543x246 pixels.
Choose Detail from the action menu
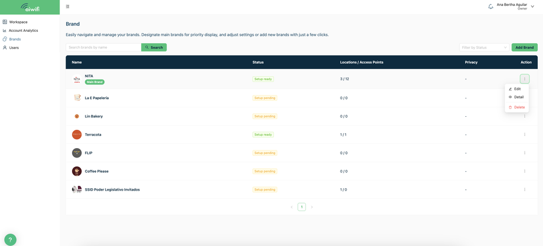pyautogui.click(x=516, y=97)
